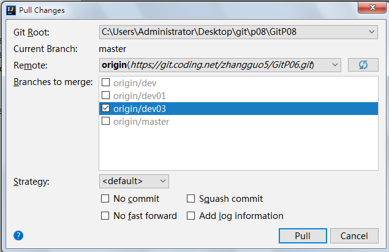Enable the origin/dev01 branch checkbox
Viewport: 389px width, 252px height.
(x=105, y=95)
